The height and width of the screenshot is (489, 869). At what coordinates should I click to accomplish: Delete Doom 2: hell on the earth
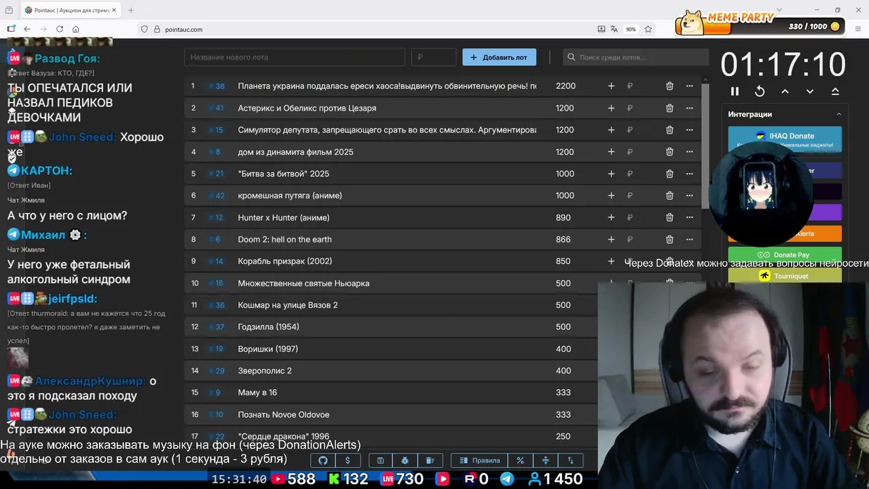tap(669, 239)
